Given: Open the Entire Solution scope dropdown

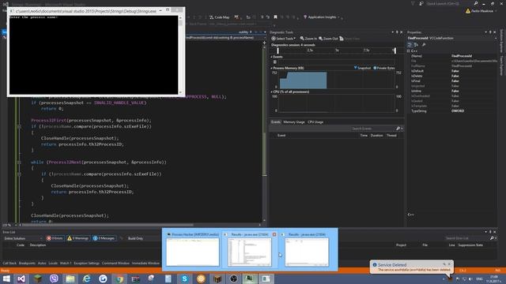Looking at the screenshot, I should click(x=23, y=238).
